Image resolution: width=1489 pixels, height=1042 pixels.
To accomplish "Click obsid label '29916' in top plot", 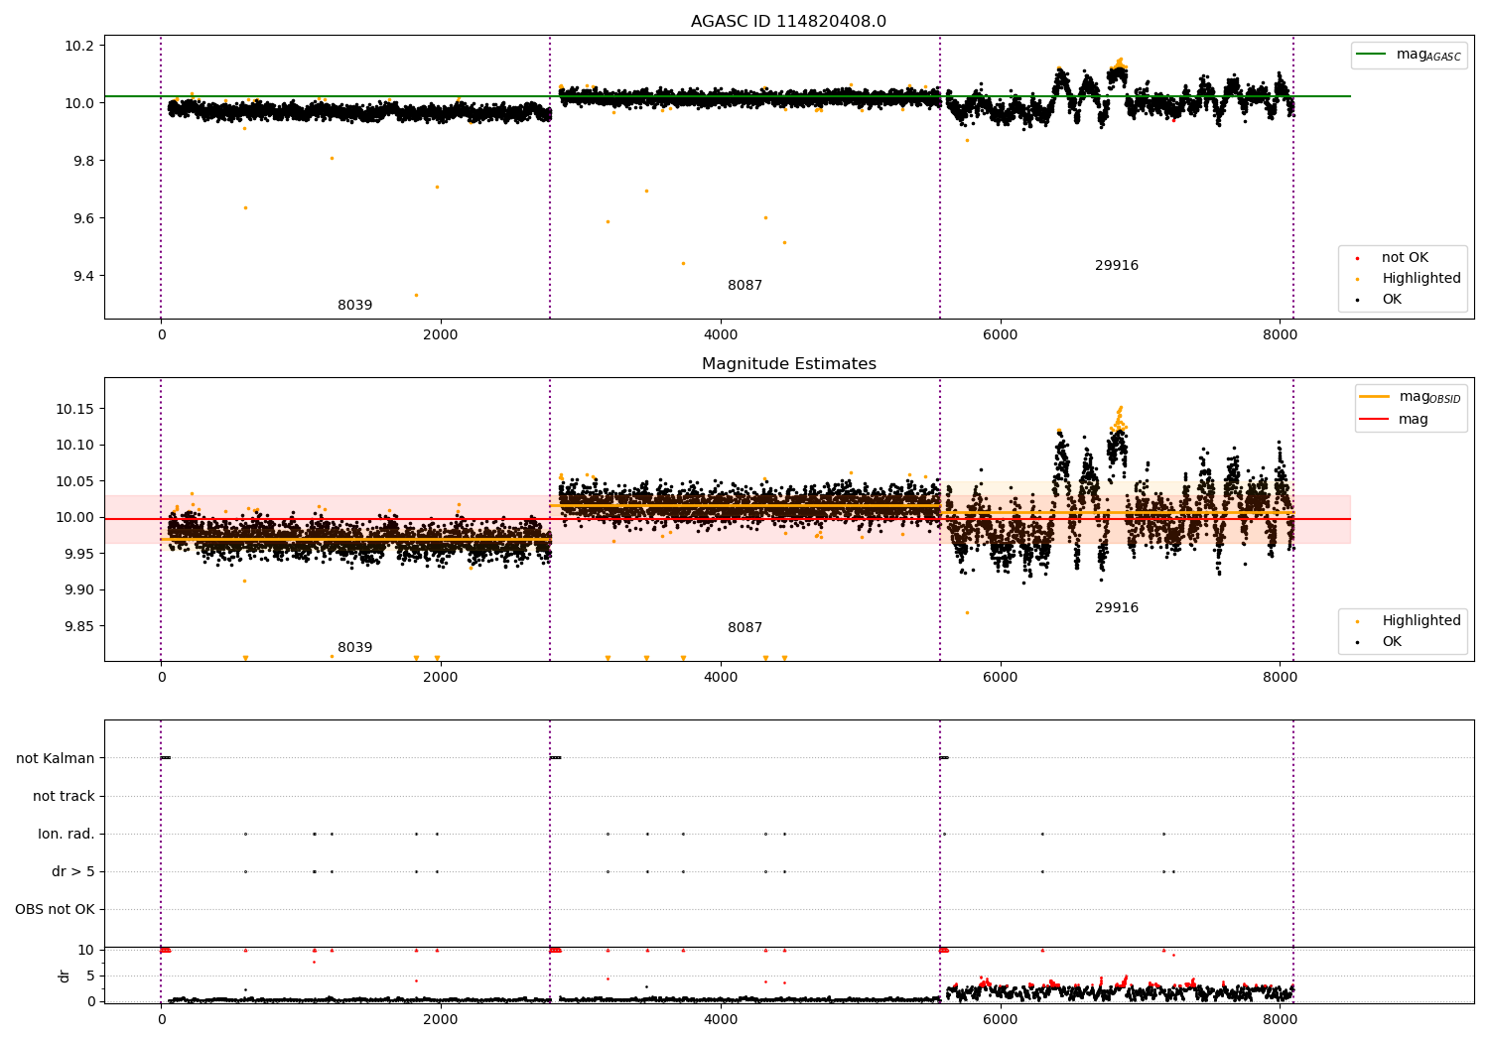I will coord(1117,266).
